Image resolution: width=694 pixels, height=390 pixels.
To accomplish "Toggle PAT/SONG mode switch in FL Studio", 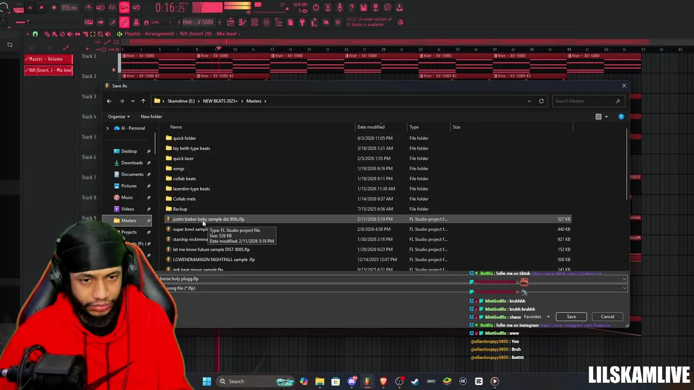I will 18,8.
